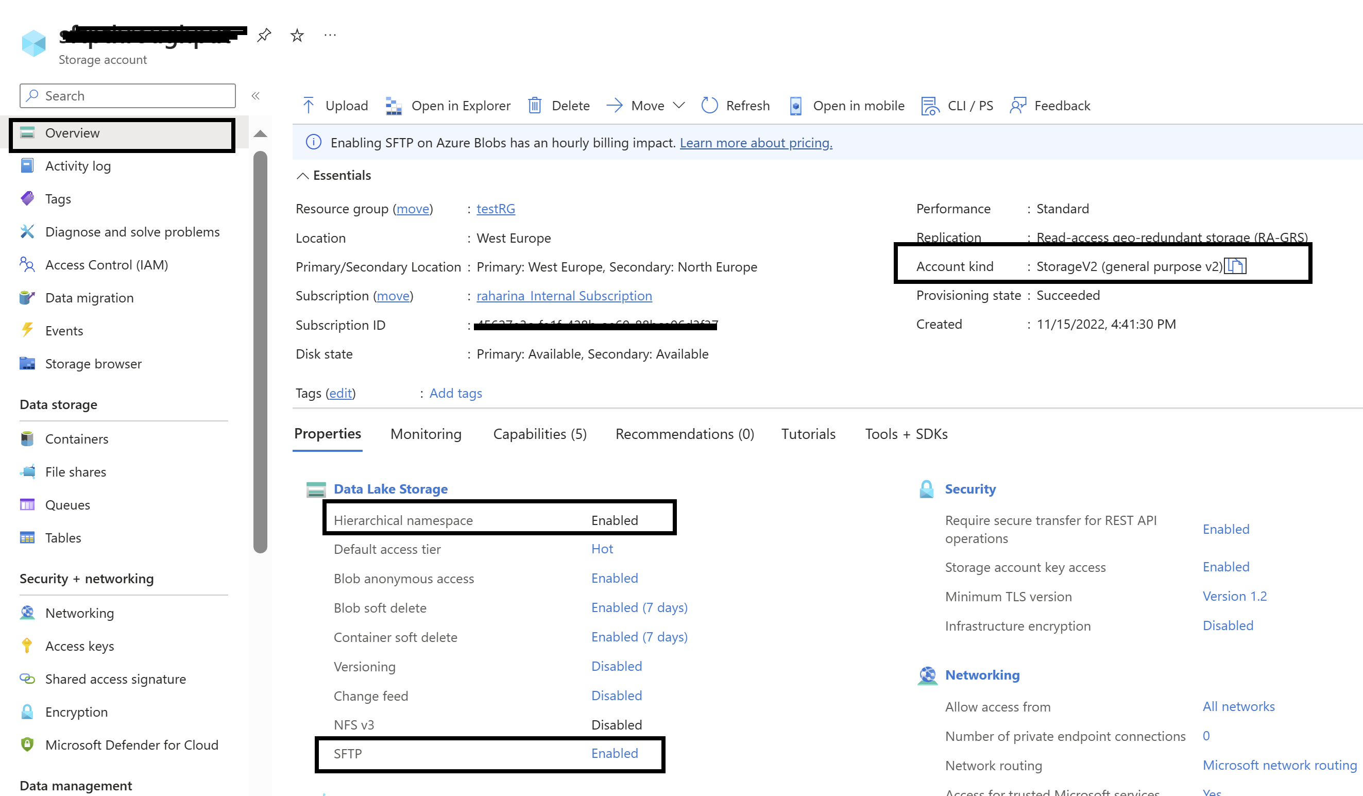The width and height of the screenshot is (1363, 796).
Task: Click edit link next to Tags
Action: point(341,394)
